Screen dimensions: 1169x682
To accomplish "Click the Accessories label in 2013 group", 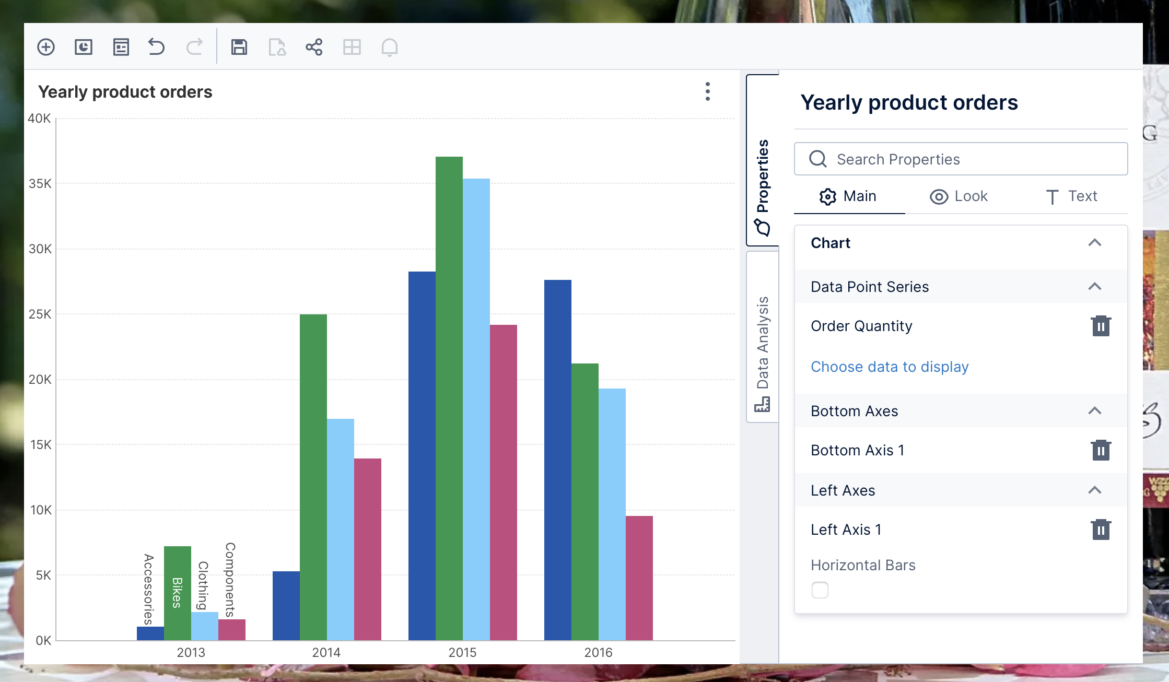I will click(x=149, y=589).
